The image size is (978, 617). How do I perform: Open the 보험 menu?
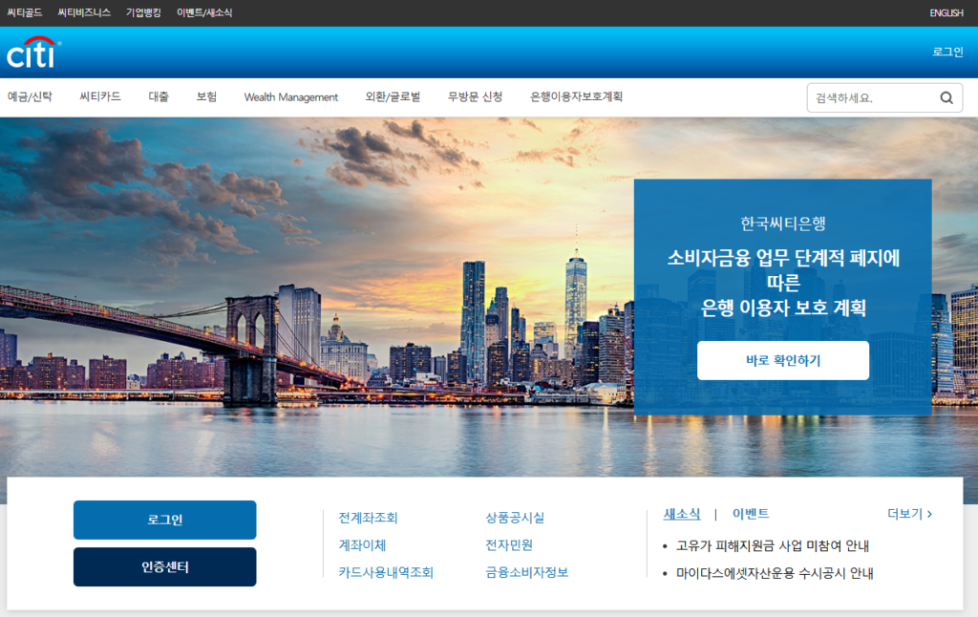[x=206, y=96]
